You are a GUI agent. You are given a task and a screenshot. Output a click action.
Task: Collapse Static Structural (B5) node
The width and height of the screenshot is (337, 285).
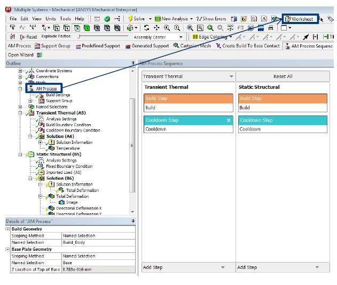(20, 155)
